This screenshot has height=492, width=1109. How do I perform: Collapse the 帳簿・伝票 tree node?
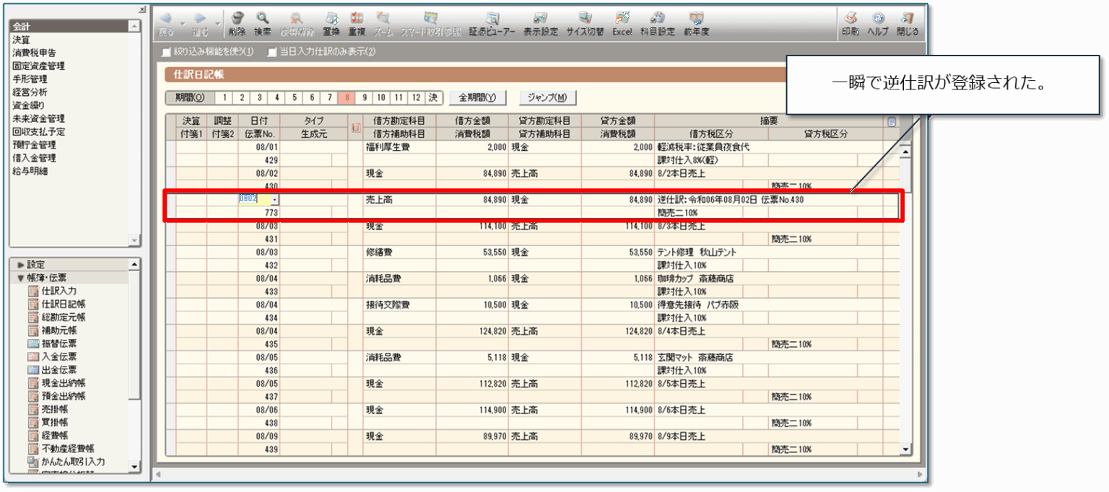tap(20, 278)
